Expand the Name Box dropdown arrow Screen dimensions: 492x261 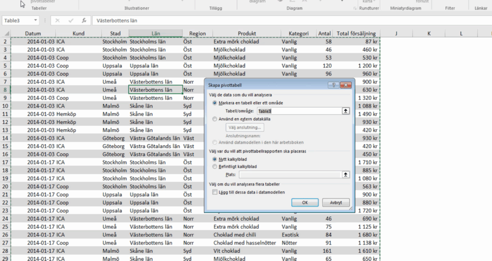pyautogui.click(x=36, y=21)
